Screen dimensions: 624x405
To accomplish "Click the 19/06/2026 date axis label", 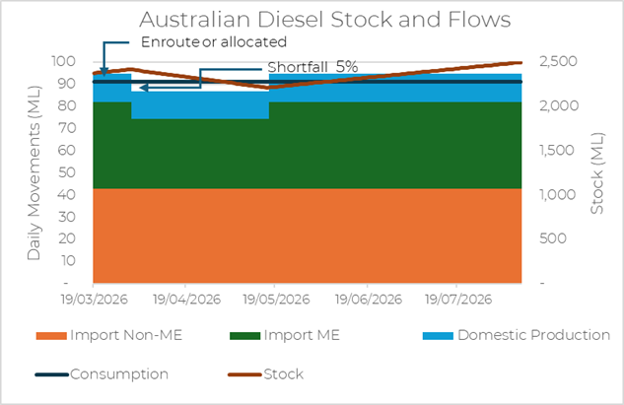I will 366,298.
